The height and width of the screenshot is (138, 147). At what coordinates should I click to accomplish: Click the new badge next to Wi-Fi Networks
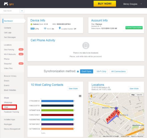point(21,54)
